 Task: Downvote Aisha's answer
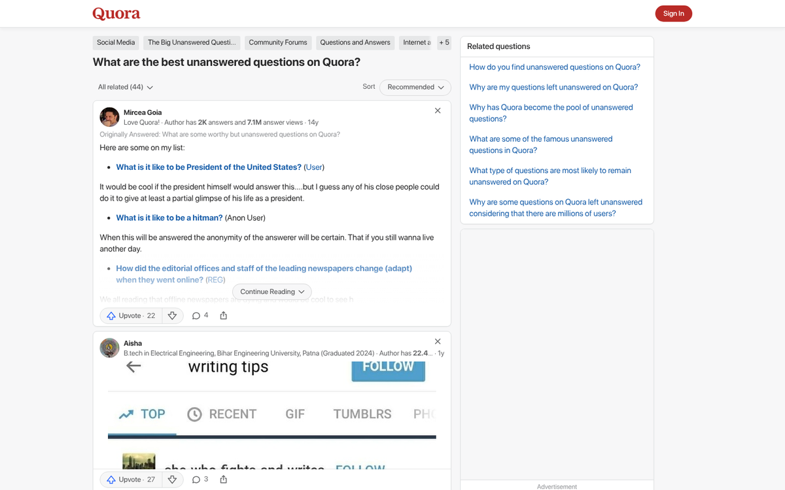coord(172,479)
